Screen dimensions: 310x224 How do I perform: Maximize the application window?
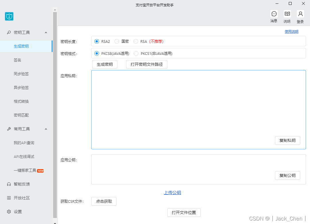(290, 3)
